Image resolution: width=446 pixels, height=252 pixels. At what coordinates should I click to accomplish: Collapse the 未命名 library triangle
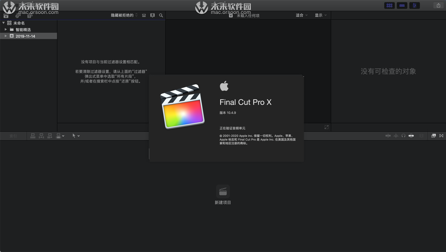3,23
